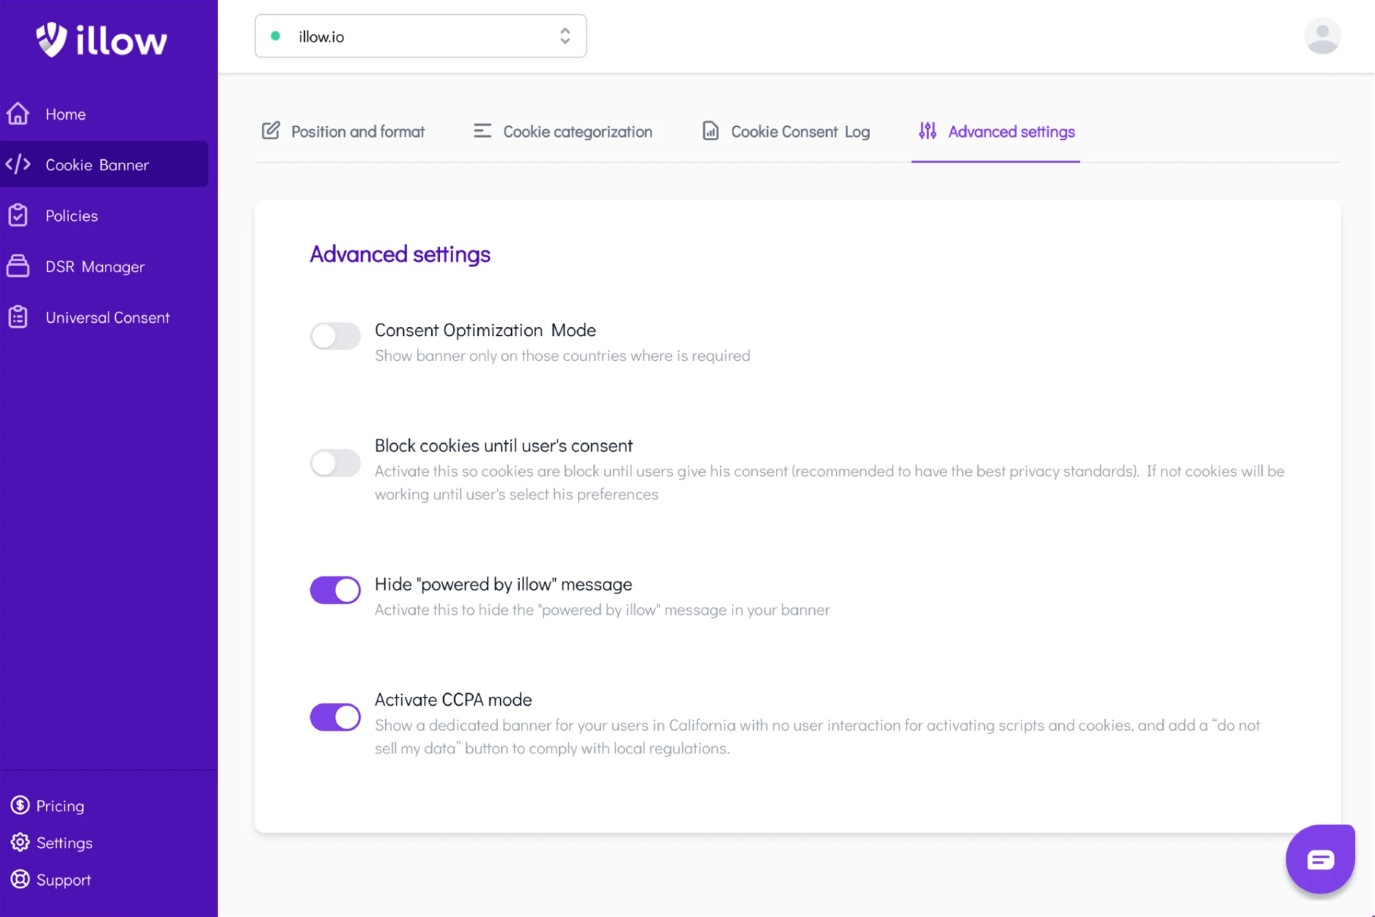Viewport: 1375px width, 917px height.
Task: Open the chat widget bubble icon
Action: (1320, 859)
